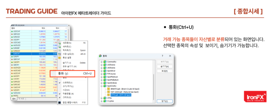Click the SpotPlatinum folder icon

coord(105,77)
